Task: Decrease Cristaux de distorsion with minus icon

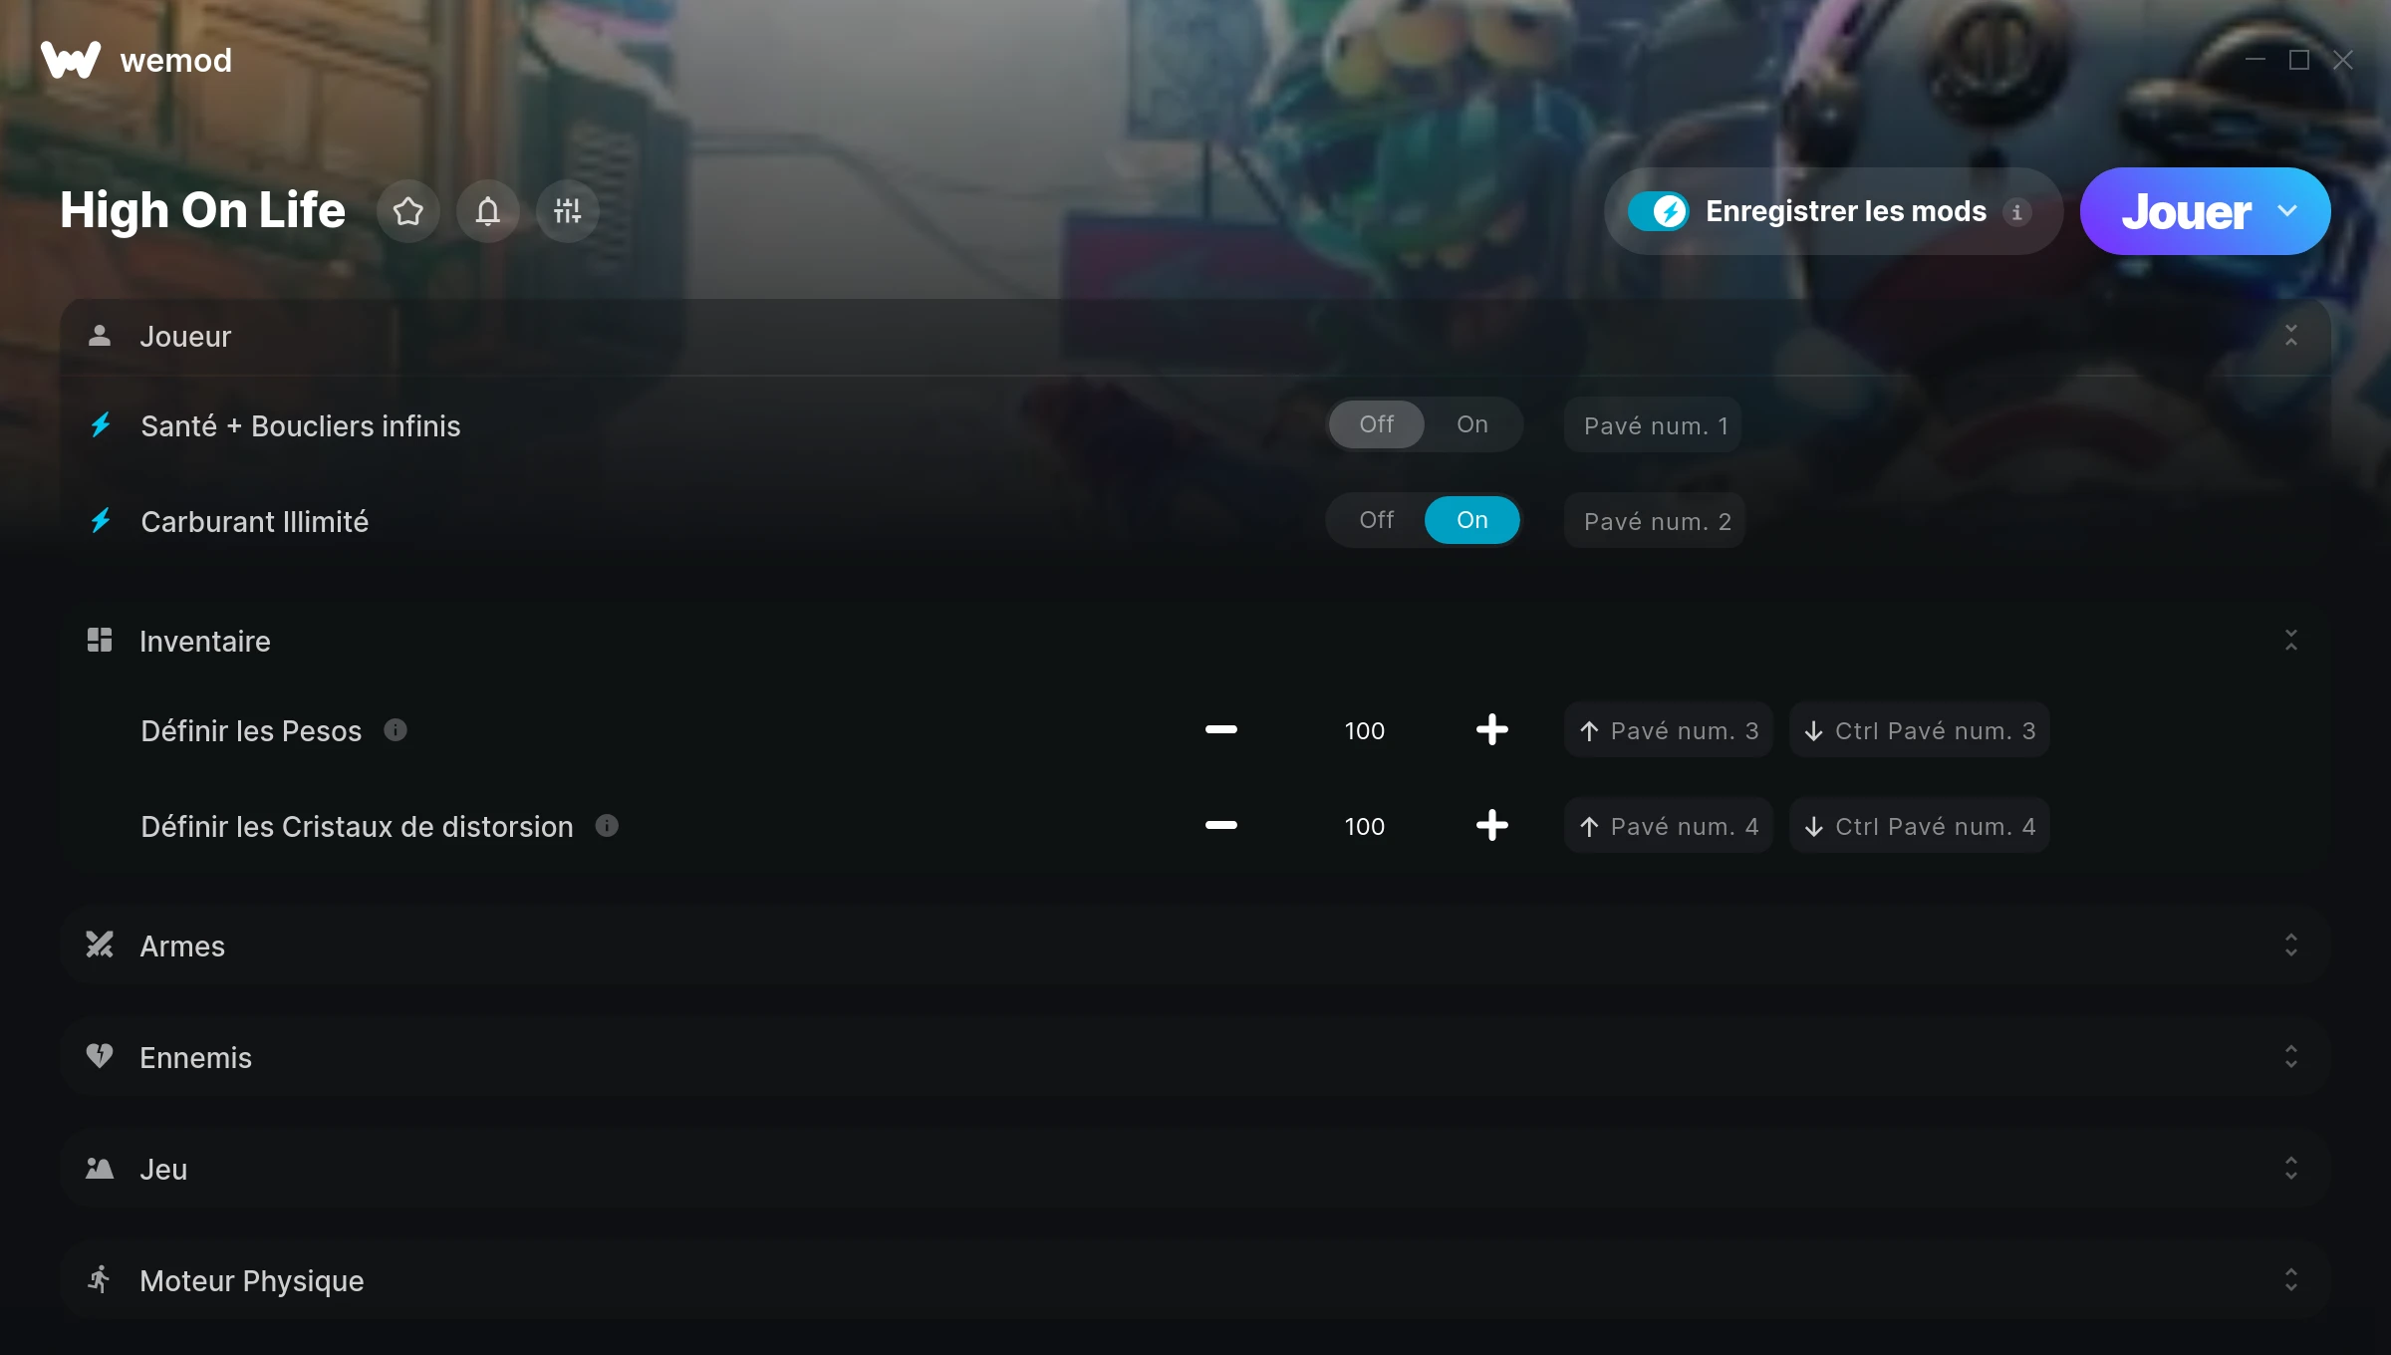Action: pos(1220,826)
